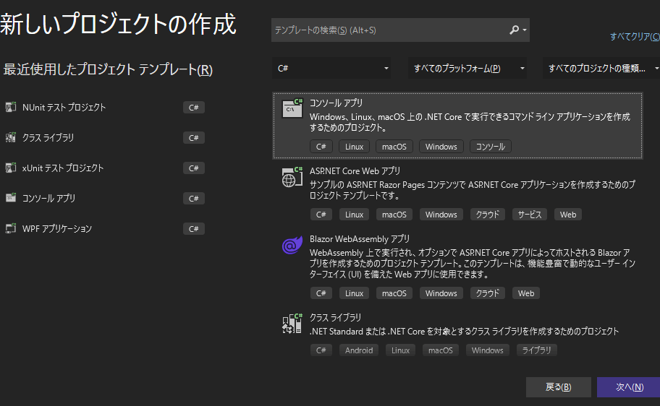The width and height of the screenshot is (660, 406).
Task: Open the C# language filter dropdown
Action: 331,68
